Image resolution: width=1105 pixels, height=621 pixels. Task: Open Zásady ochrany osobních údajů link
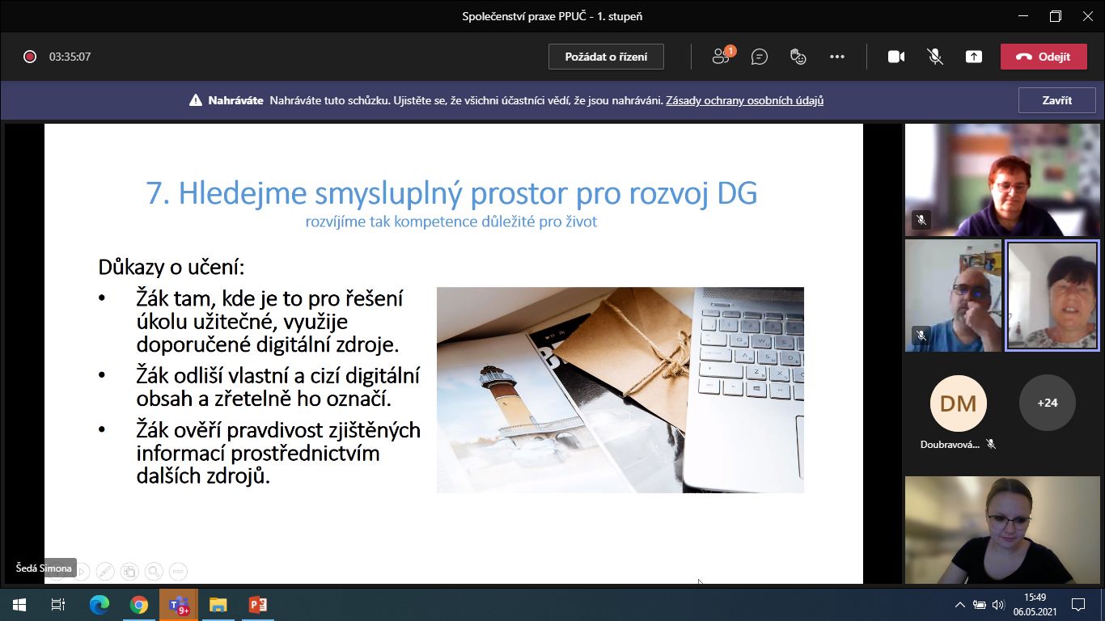pyautogui.click(x=744, y=101)
